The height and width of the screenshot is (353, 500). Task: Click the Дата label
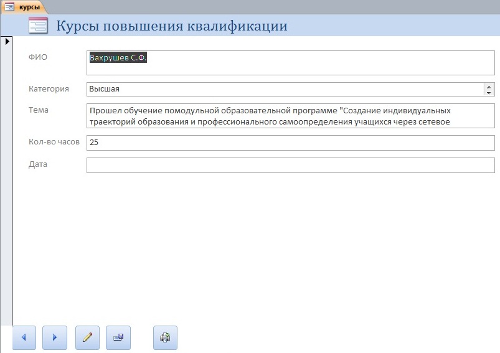38,164
